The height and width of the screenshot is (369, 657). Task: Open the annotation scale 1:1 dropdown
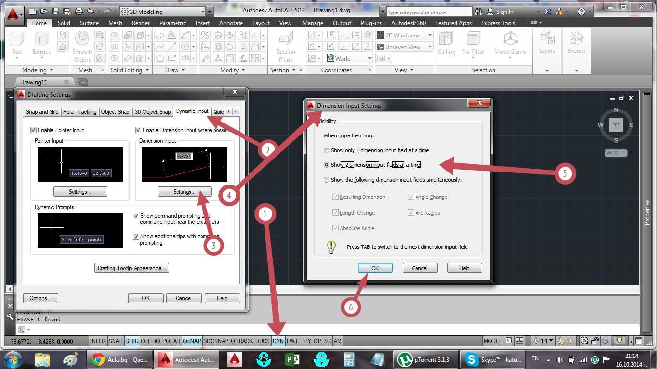pyautogui.click(x=542, y=341)
